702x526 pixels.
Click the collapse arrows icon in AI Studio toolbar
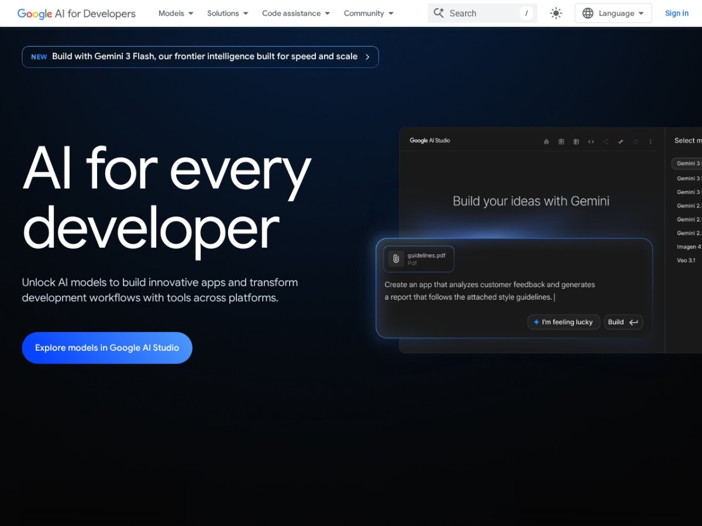click(x=621, y=141)
